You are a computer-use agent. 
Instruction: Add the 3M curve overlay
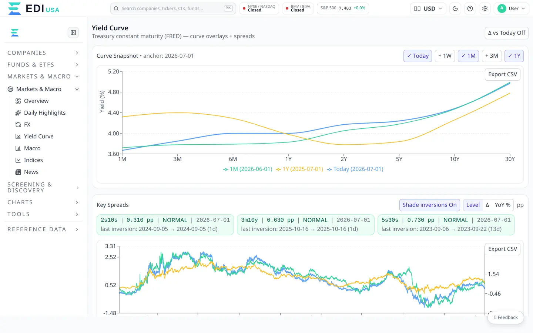(492, 56)
